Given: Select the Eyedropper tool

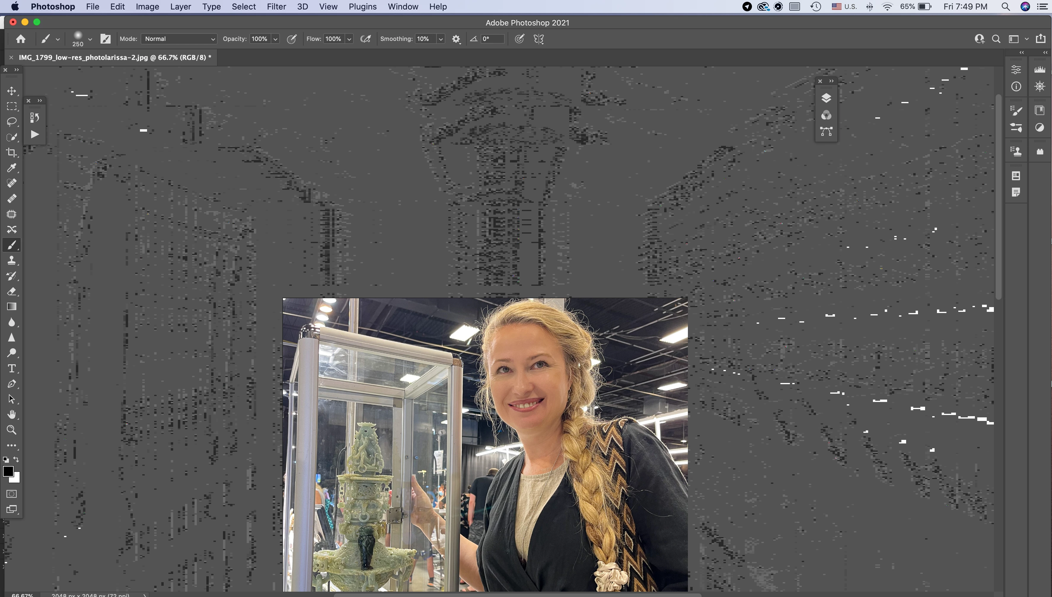Looking at the screenshot, I should pos(12,168).
